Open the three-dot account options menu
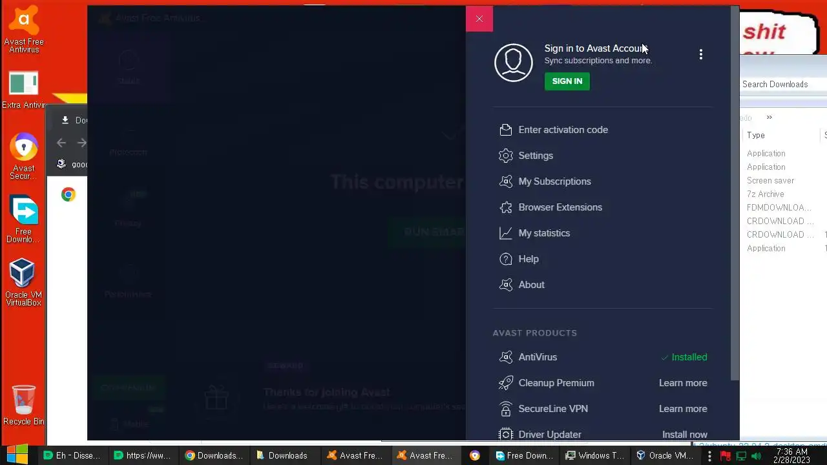Image resolution: width=827 pixels, height=465 pixels. [701, 55]
